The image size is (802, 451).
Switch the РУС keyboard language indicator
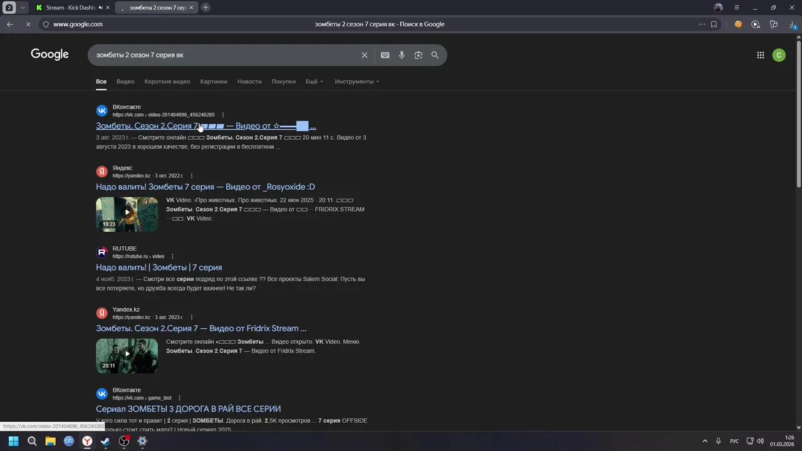pyautogui.click(x=734, y=441)
